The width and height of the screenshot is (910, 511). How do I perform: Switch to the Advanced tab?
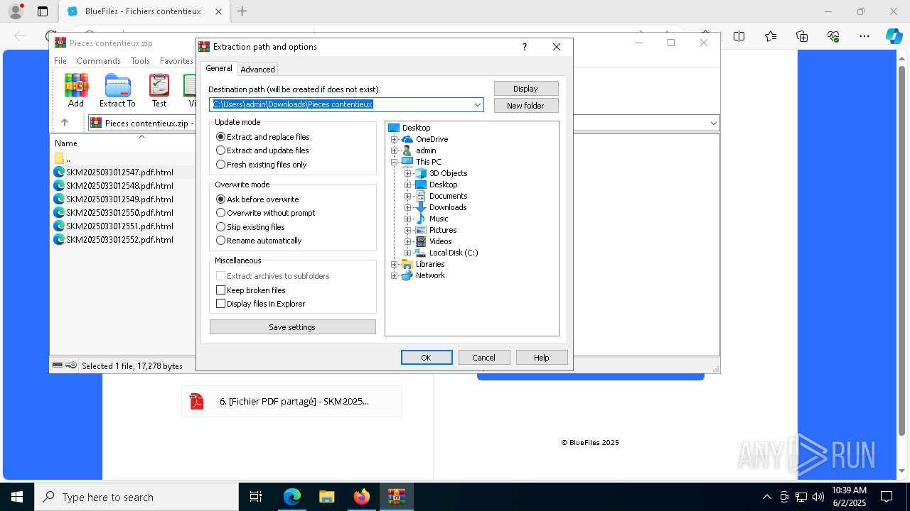pos(257,70)
